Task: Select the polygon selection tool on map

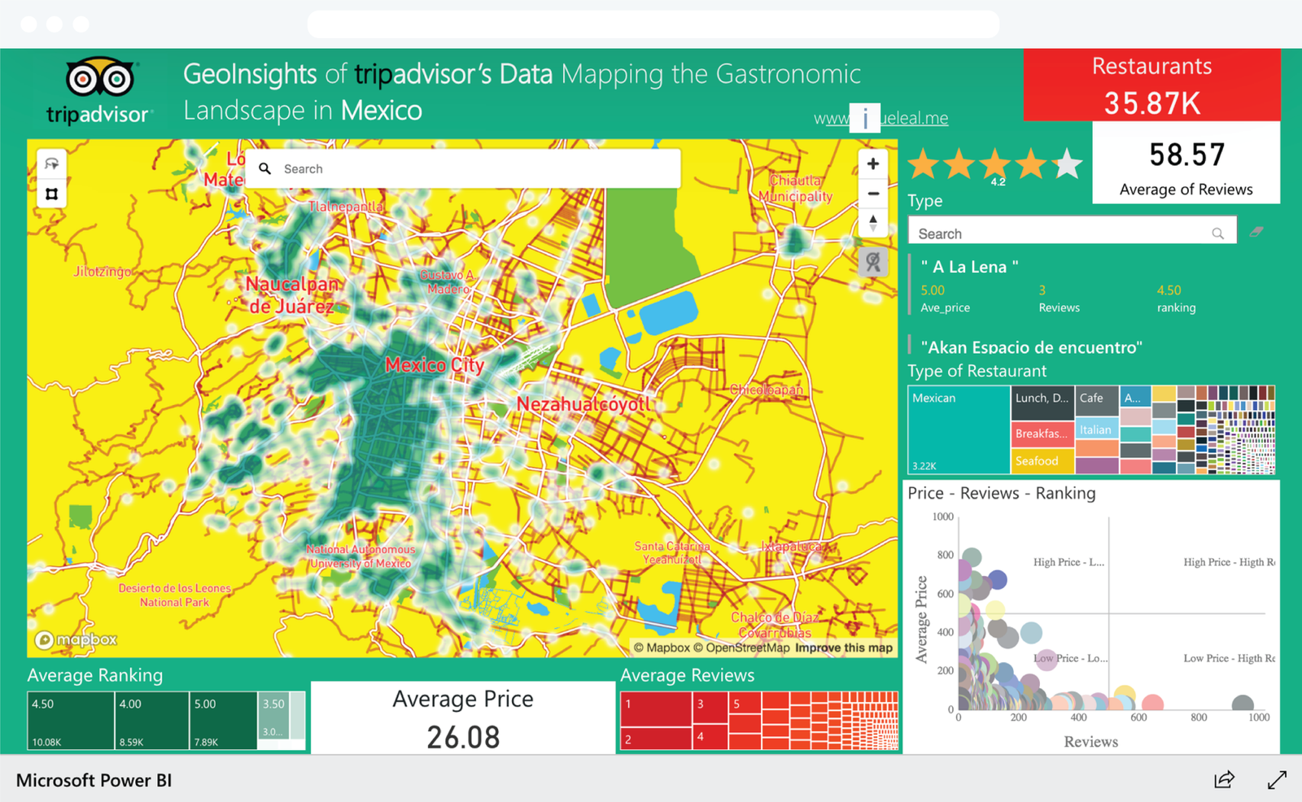Action: pos(51,194)
